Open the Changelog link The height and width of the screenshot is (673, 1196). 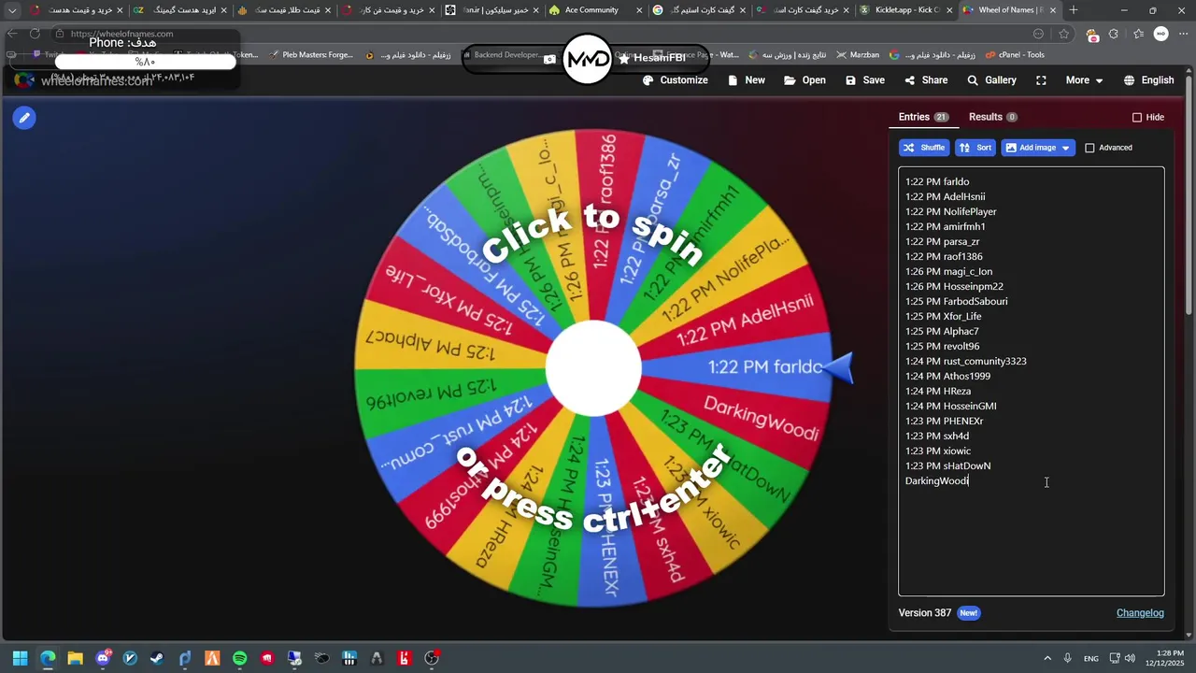[x=1140, y=613]
